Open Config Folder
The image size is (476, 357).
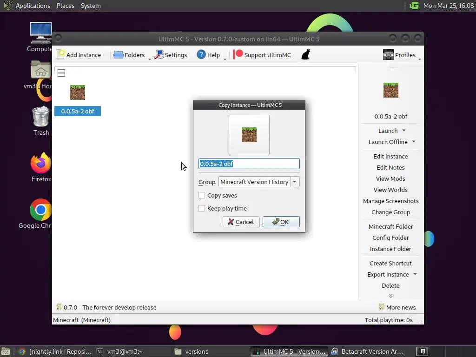pyautogui.click(x=390, y=238)
